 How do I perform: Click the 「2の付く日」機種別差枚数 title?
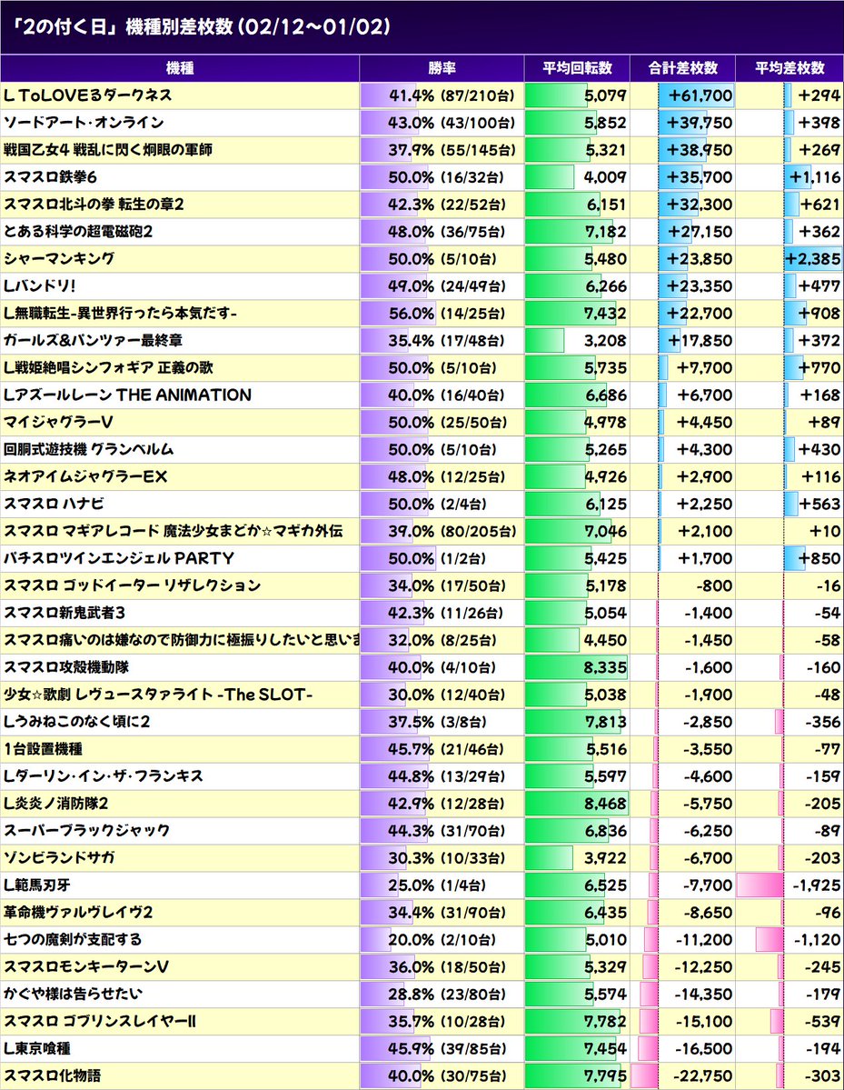coord(203,27)
